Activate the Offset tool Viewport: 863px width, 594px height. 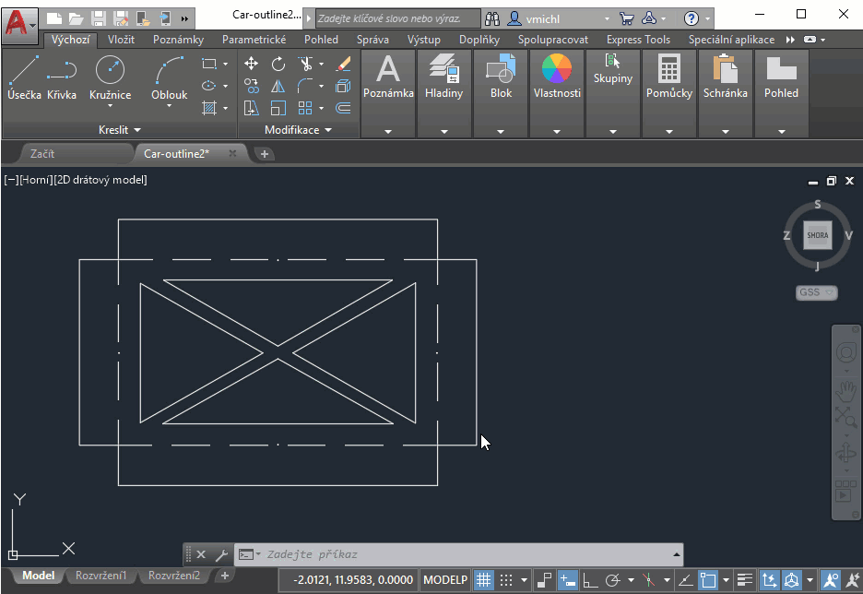coord(343,108)
